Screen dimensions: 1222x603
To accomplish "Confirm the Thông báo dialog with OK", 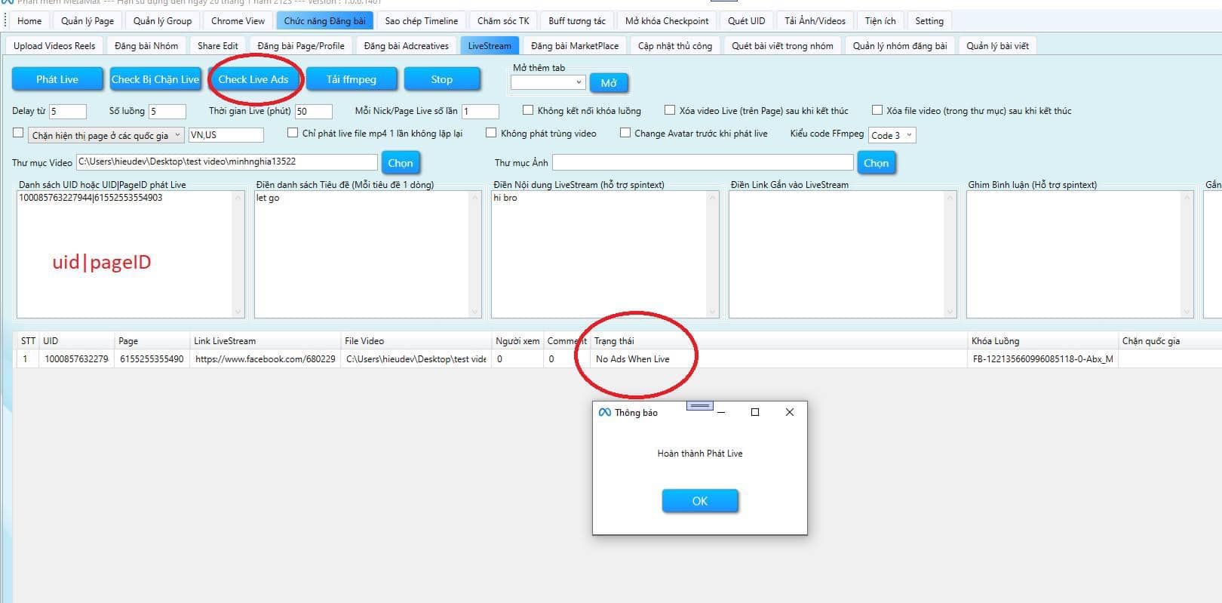I will [x=699, y=501].
